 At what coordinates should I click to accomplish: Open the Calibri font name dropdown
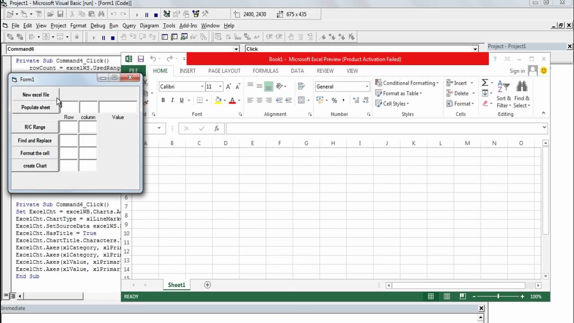202,87
